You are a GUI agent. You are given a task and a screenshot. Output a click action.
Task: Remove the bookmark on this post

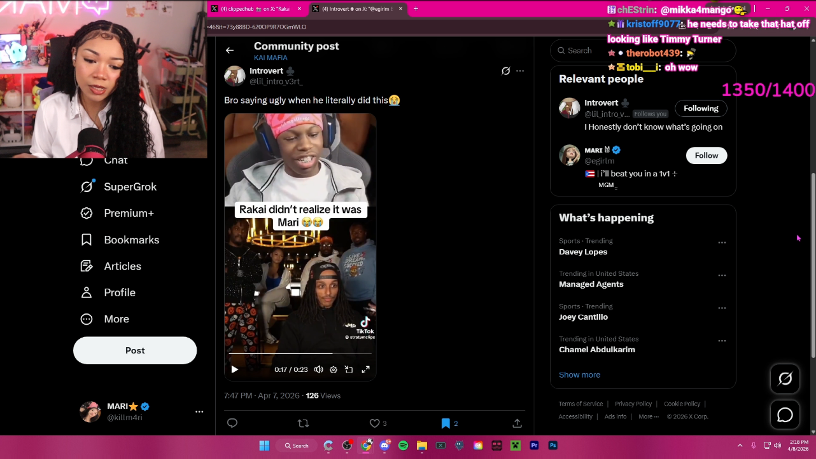point(446,423)
